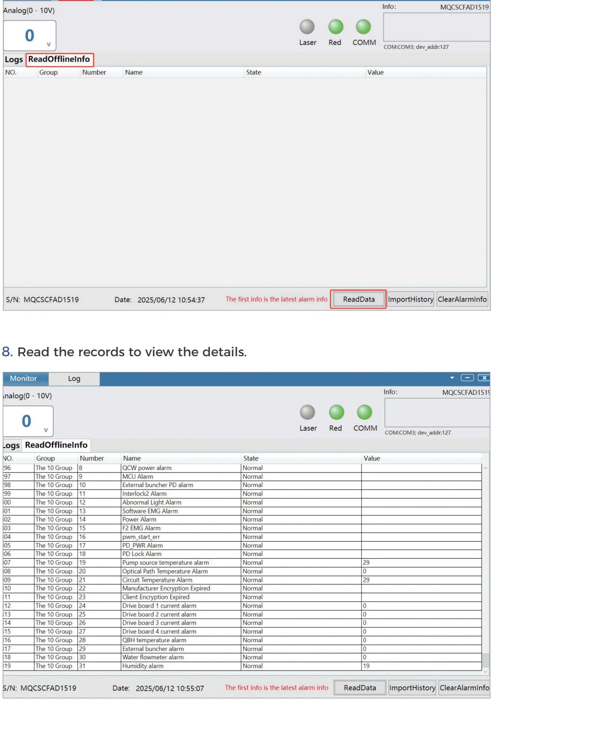Select the 'pwm_start_err' row
The width and height of the screenshot is (600, 734).
pyautogui.click(x=242, y=537)
